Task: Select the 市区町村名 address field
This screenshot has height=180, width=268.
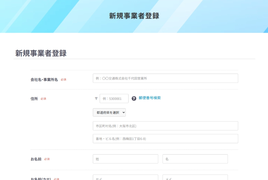Action: pyautogui.click(x=165, y=126)
